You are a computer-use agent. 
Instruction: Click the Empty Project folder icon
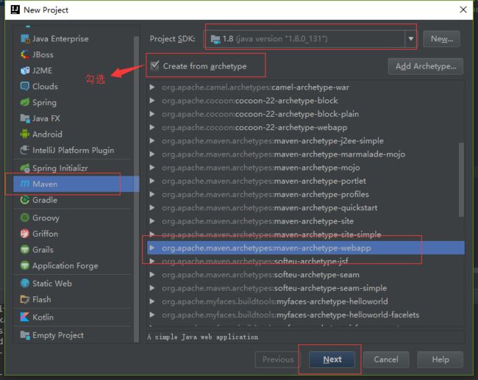[25, 335]
